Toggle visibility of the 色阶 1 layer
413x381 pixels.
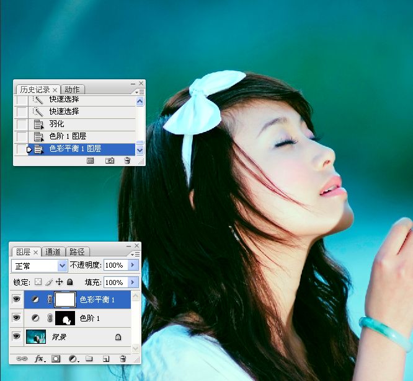point(16,318)
